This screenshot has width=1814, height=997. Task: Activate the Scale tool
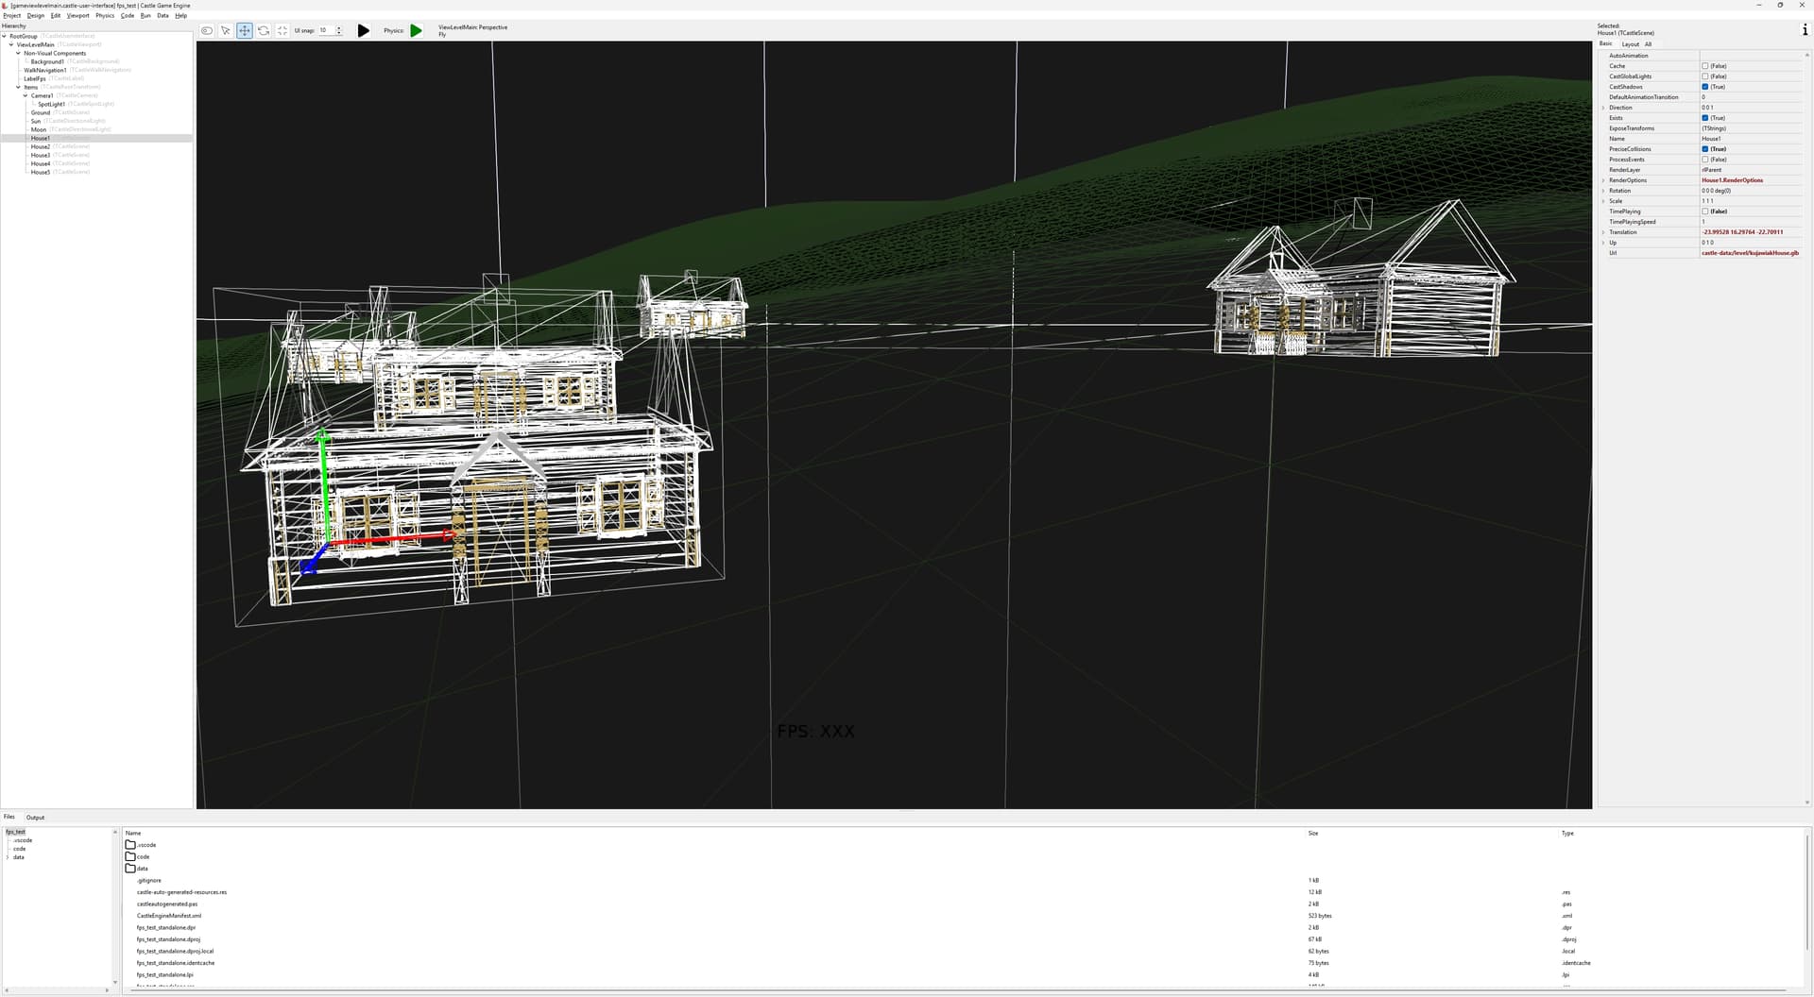coord(282,30)
